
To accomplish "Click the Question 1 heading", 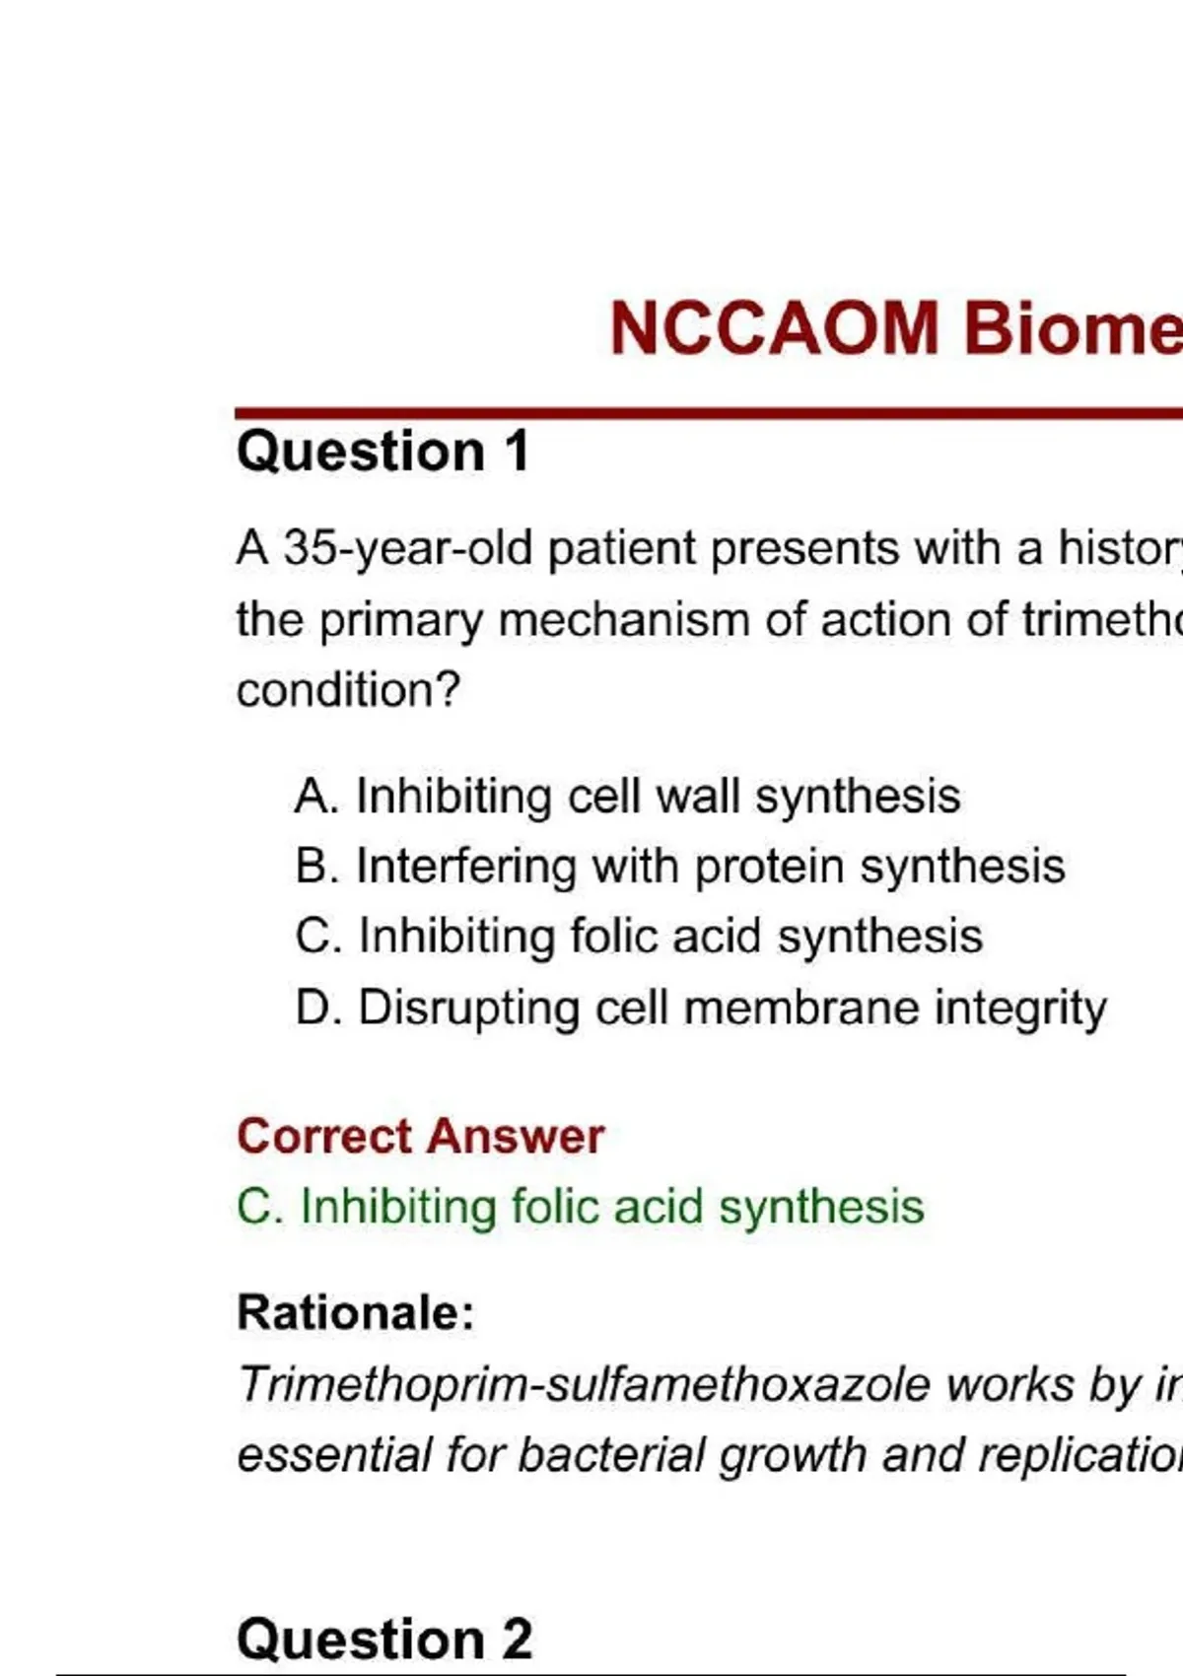I will click(383, 453).
